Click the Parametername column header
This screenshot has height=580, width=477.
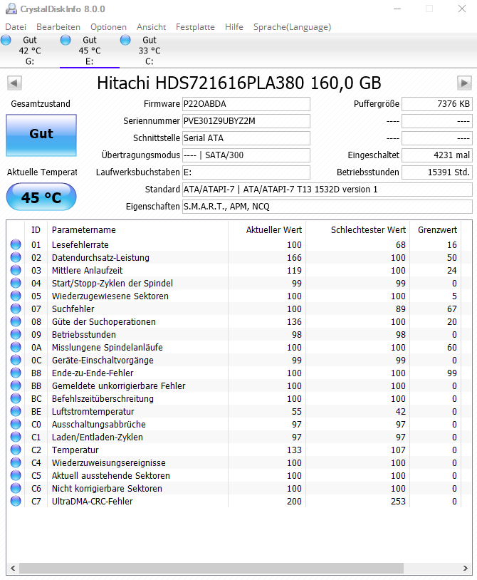coord(137,229)
